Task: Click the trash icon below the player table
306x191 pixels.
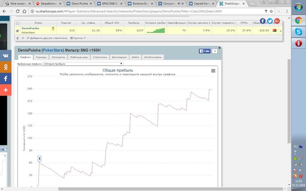Action: (x=17, y=38)
